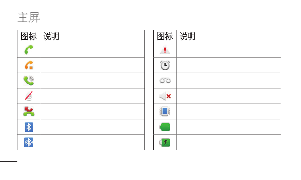Select the vibrating phone icon

165,111
